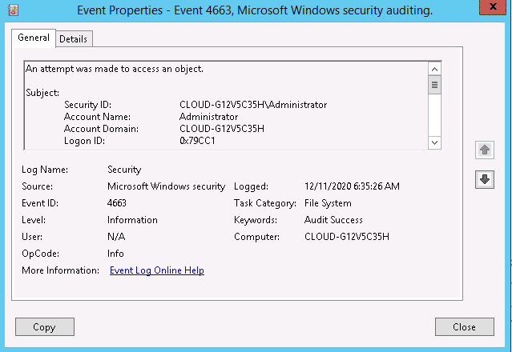The width and height of the screenshot is (512, 352).
Task: Click Account Domain value CLOUD-G12V5C35H
Action: (x=222, y=129)
